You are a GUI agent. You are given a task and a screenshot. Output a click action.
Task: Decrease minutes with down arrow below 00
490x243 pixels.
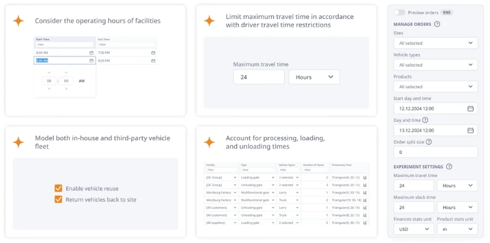[66, 89]
